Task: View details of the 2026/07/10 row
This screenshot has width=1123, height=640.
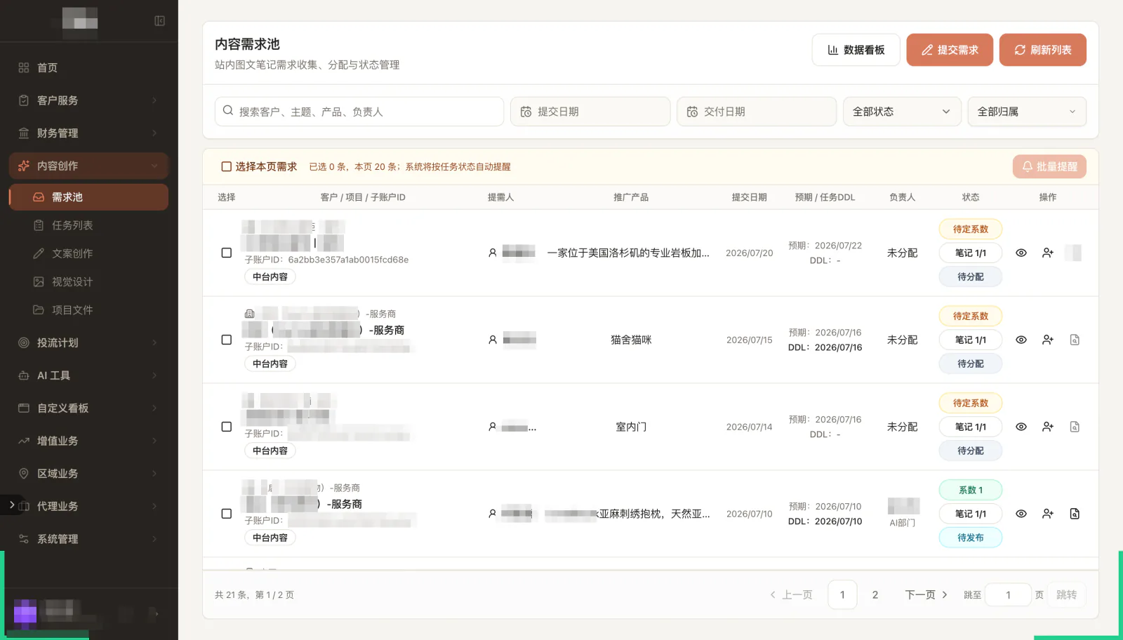Action: coord(1021,514)
